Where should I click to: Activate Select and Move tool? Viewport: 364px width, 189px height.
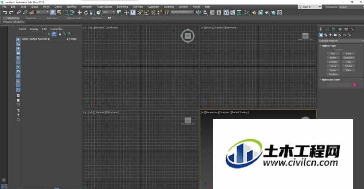pyautogui.click(x=80, y=12)
